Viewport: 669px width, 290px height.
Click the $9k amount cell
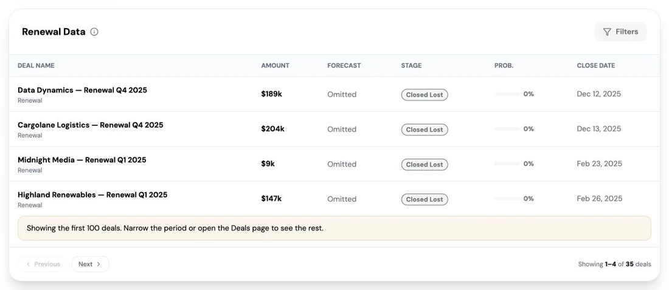(268, 164)
